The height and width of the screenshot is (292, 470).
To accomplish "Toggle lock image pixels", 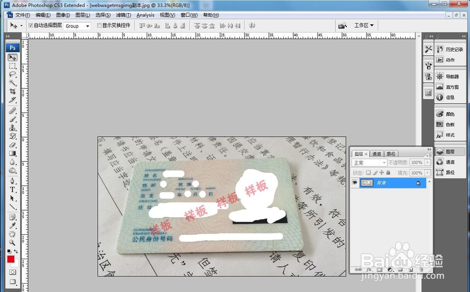I will [375, 172].
